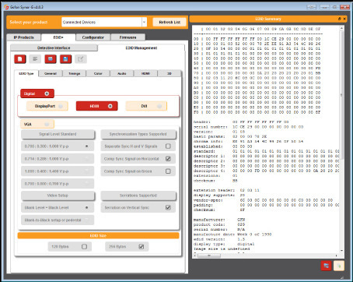Screen dimensions: 353x282
Task: Select 1.000 : 0.400 : 1.400 V p-p signal level
Action: pyautogui.click(x=58, y=171)
